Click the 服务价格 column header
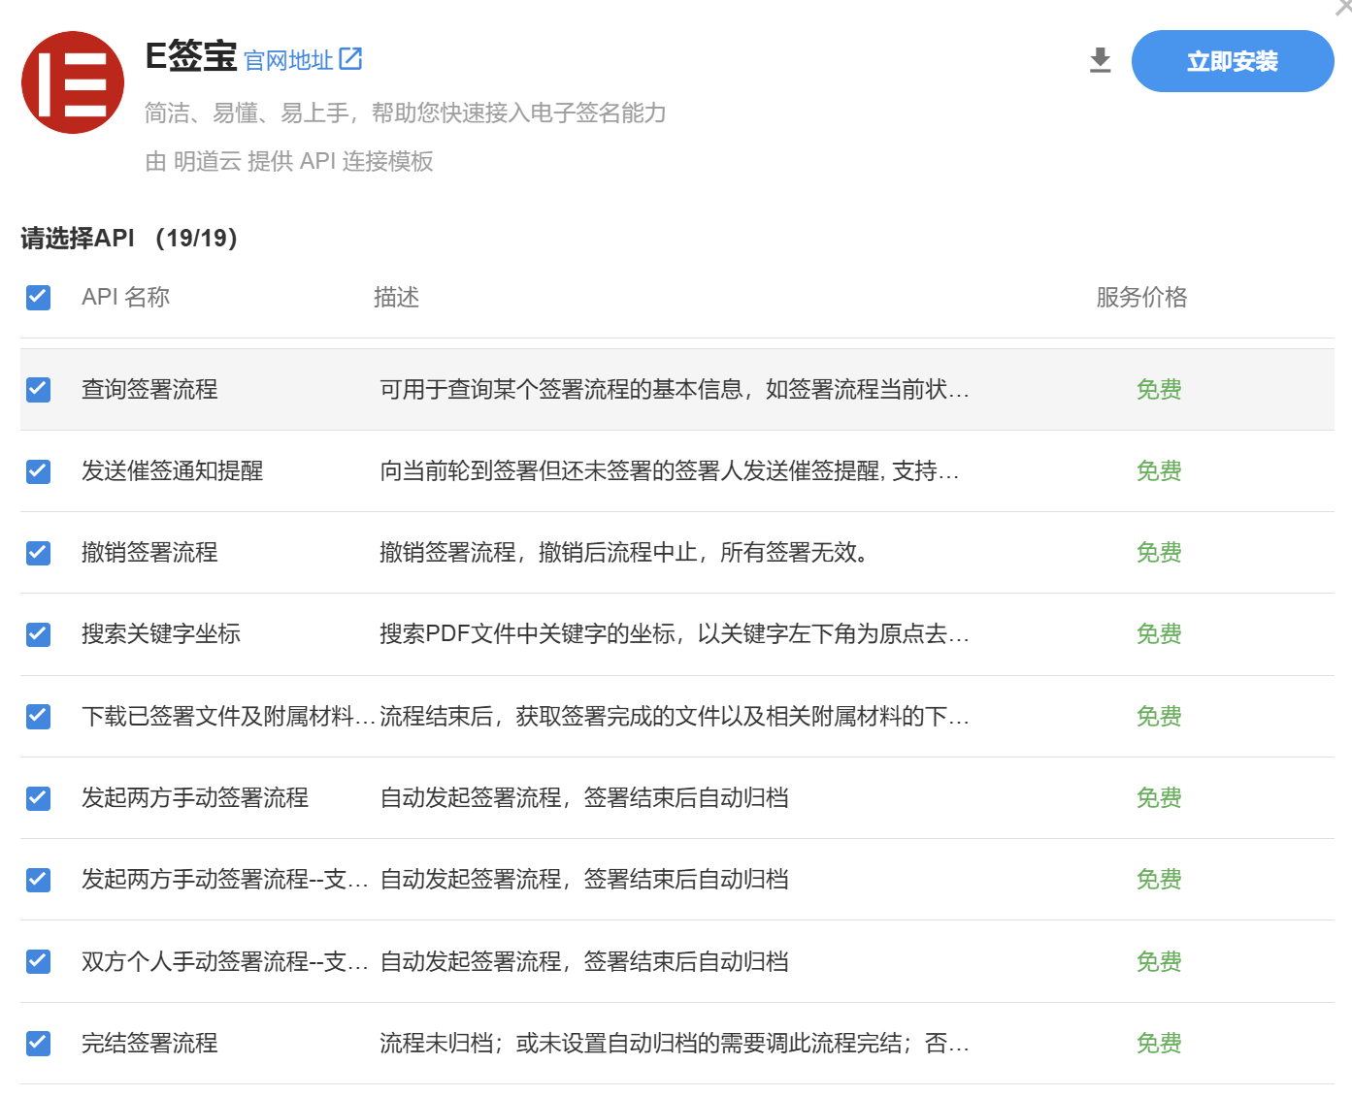This screenshot has height=1097, width=1352. click(x=1141, y=297)
